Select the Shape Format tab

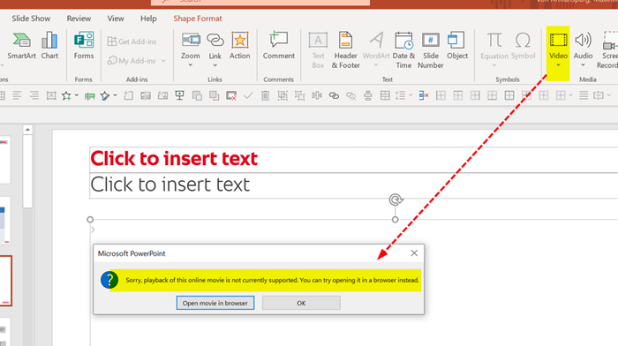click(x=198, y=19)
